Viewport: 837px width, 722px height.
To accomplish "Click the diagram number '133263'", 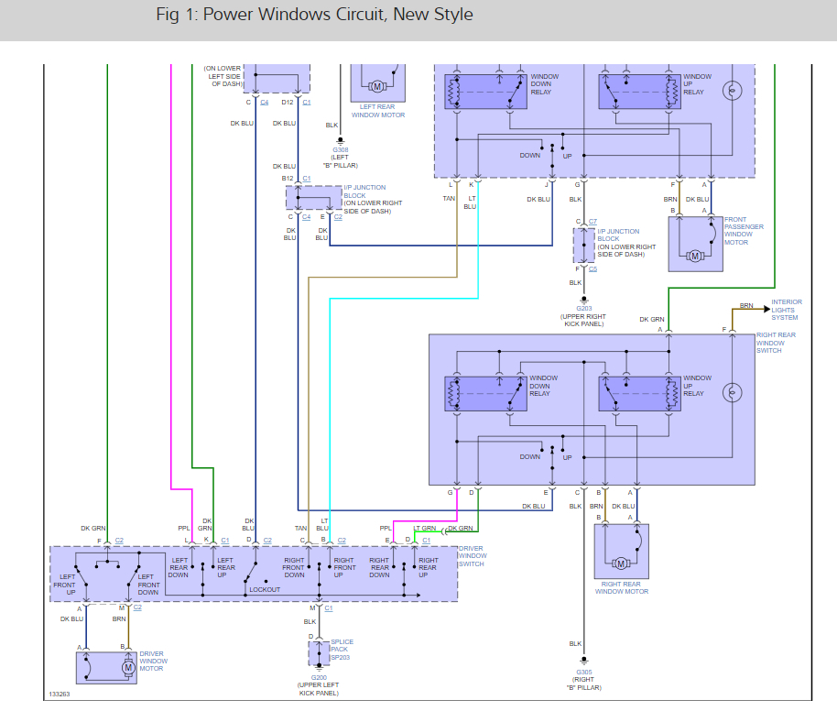I will [x=60, y=695].
